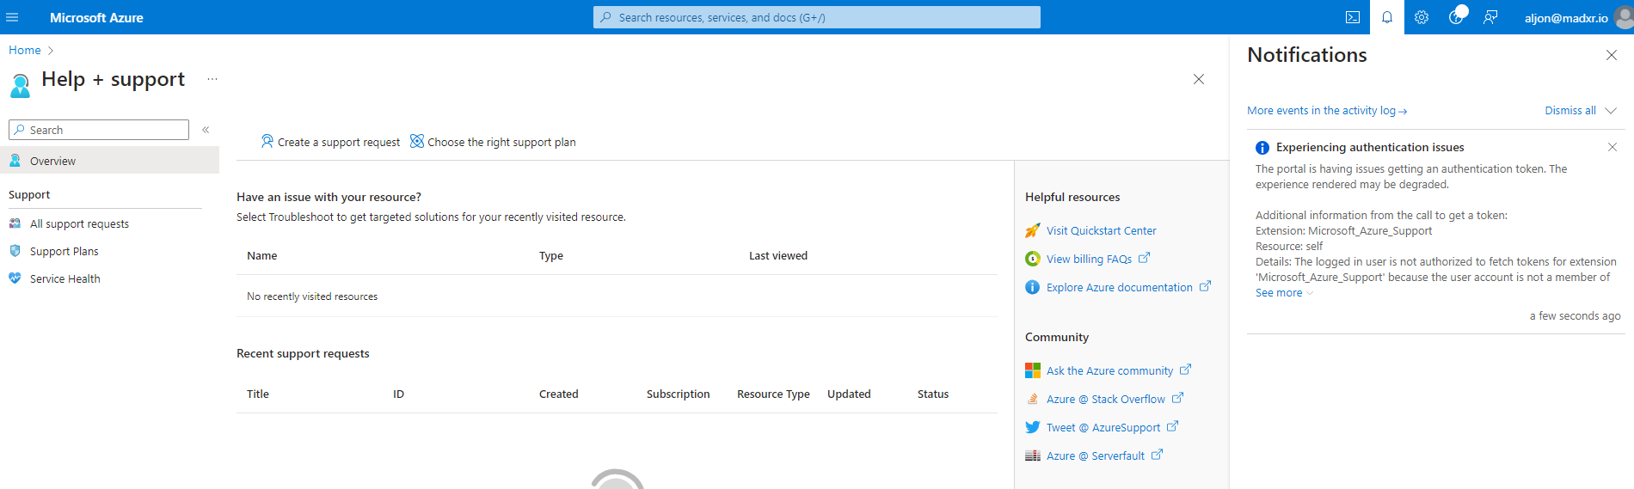This screenshot has height=489, width=1634.
Task: Sort support requests by Created
Action: pos(559,394)
